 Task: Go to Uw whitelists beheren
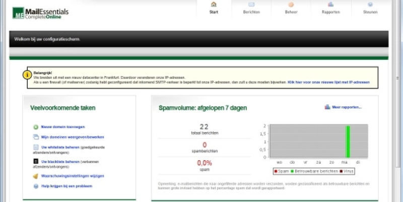click(x=60, y=147)
